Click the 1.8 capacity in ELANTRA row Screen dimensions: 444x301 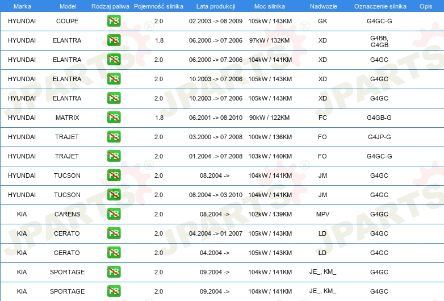(x=159, y=40)
